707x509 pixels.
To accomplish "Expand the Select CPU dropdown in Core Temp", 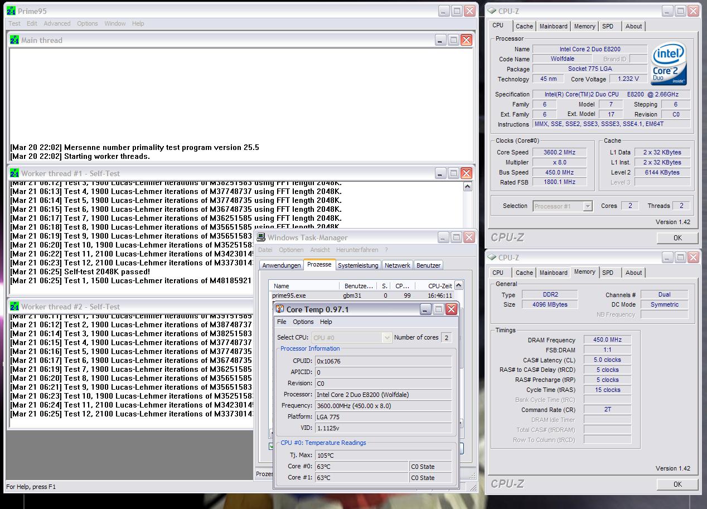I will pyautogui.click(x=387, y=338).
